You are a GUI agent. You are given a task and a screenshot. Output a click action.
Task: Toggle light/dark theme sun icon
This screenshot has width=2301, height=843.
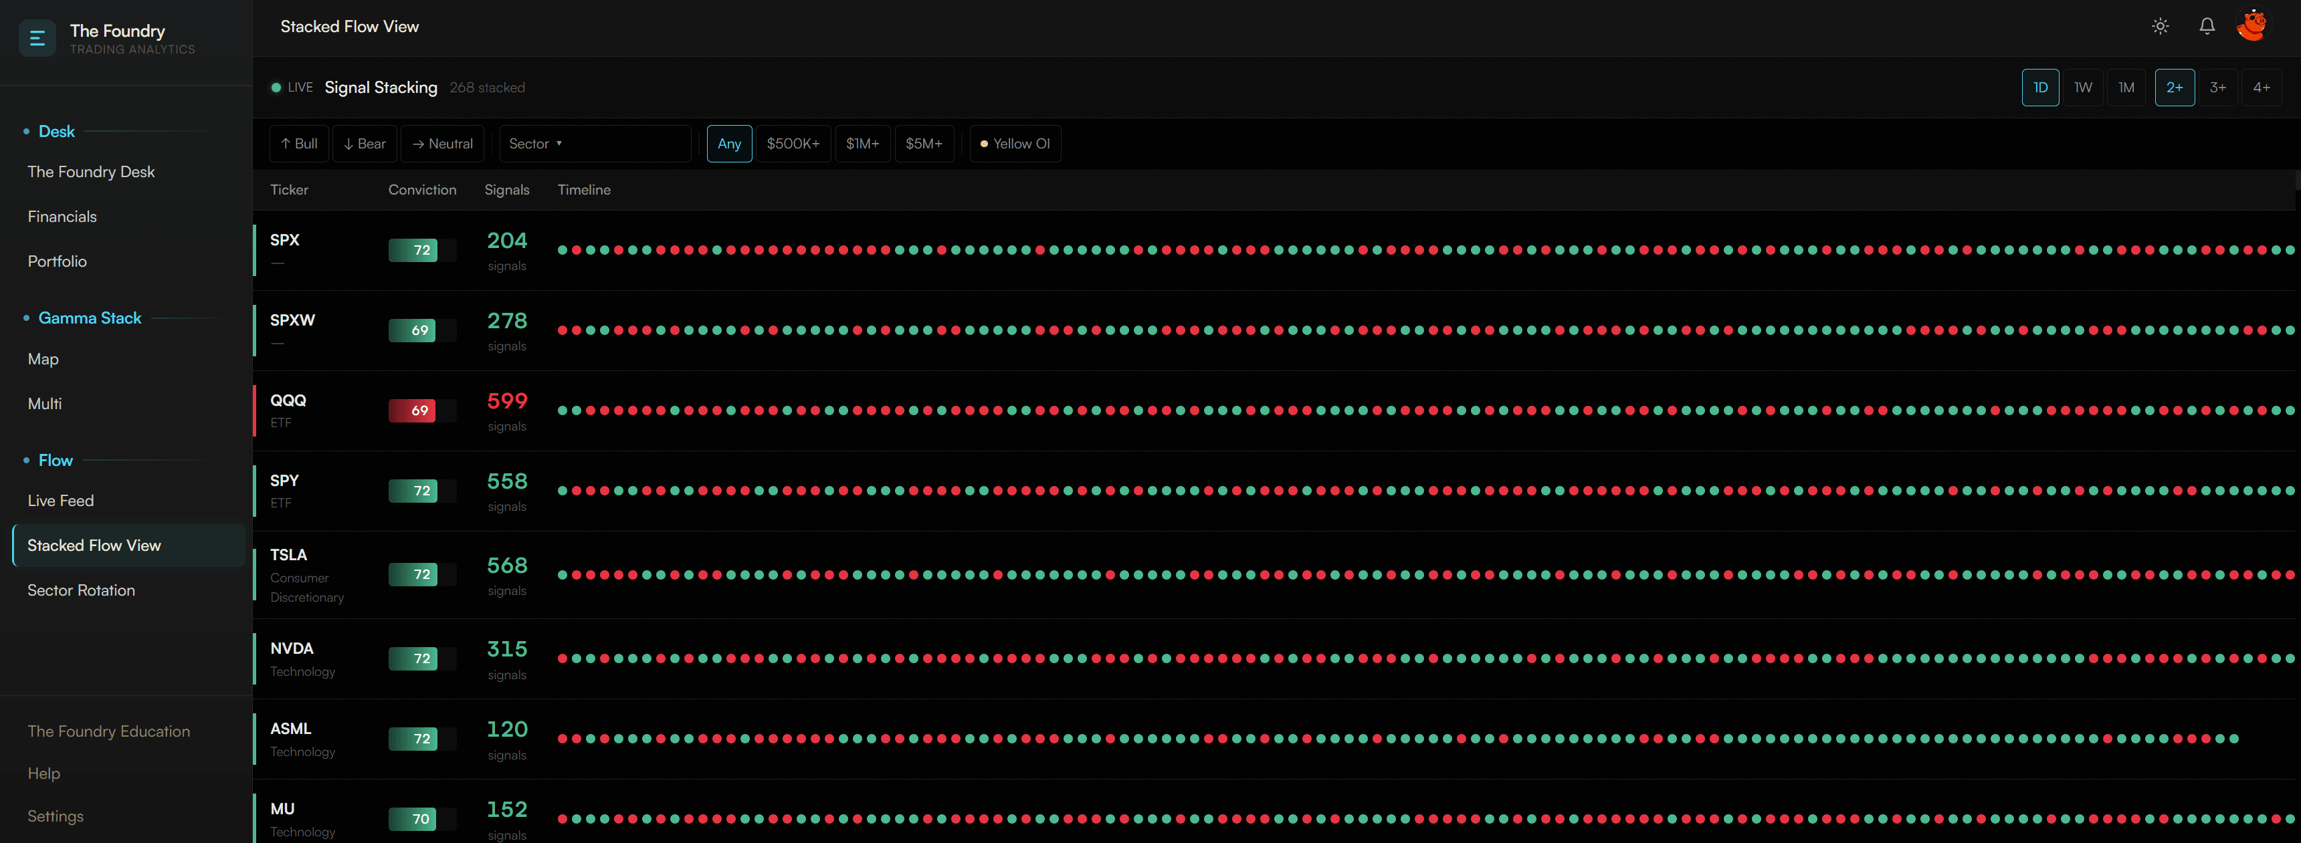[x=2160, y=27]
